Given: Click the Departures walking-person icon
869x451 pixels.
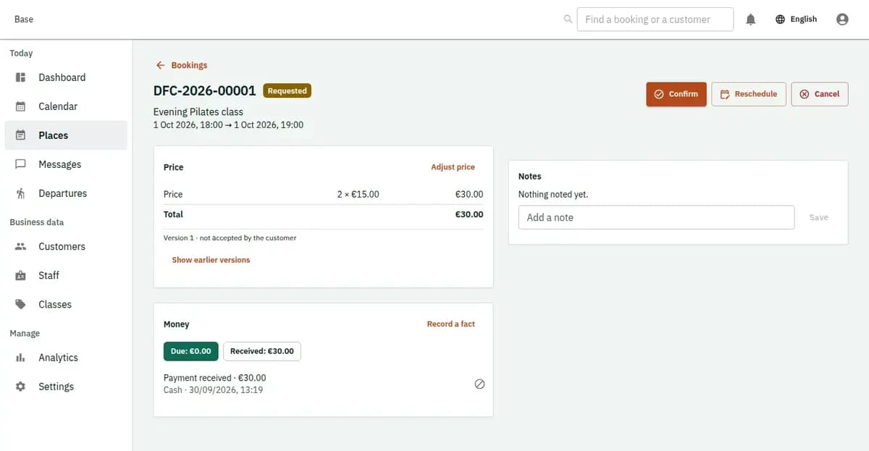Looking at the screenshot, I should point(21,193).
